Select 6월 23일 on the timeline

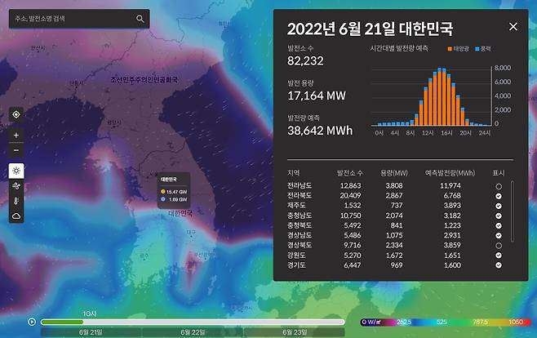tap(295, 332)
